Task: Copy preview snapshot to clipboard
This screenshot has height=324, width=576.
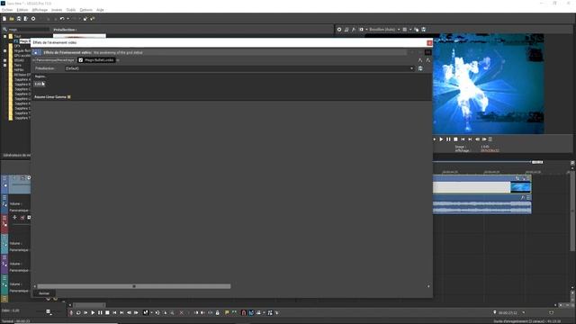Action: (416, 30)
